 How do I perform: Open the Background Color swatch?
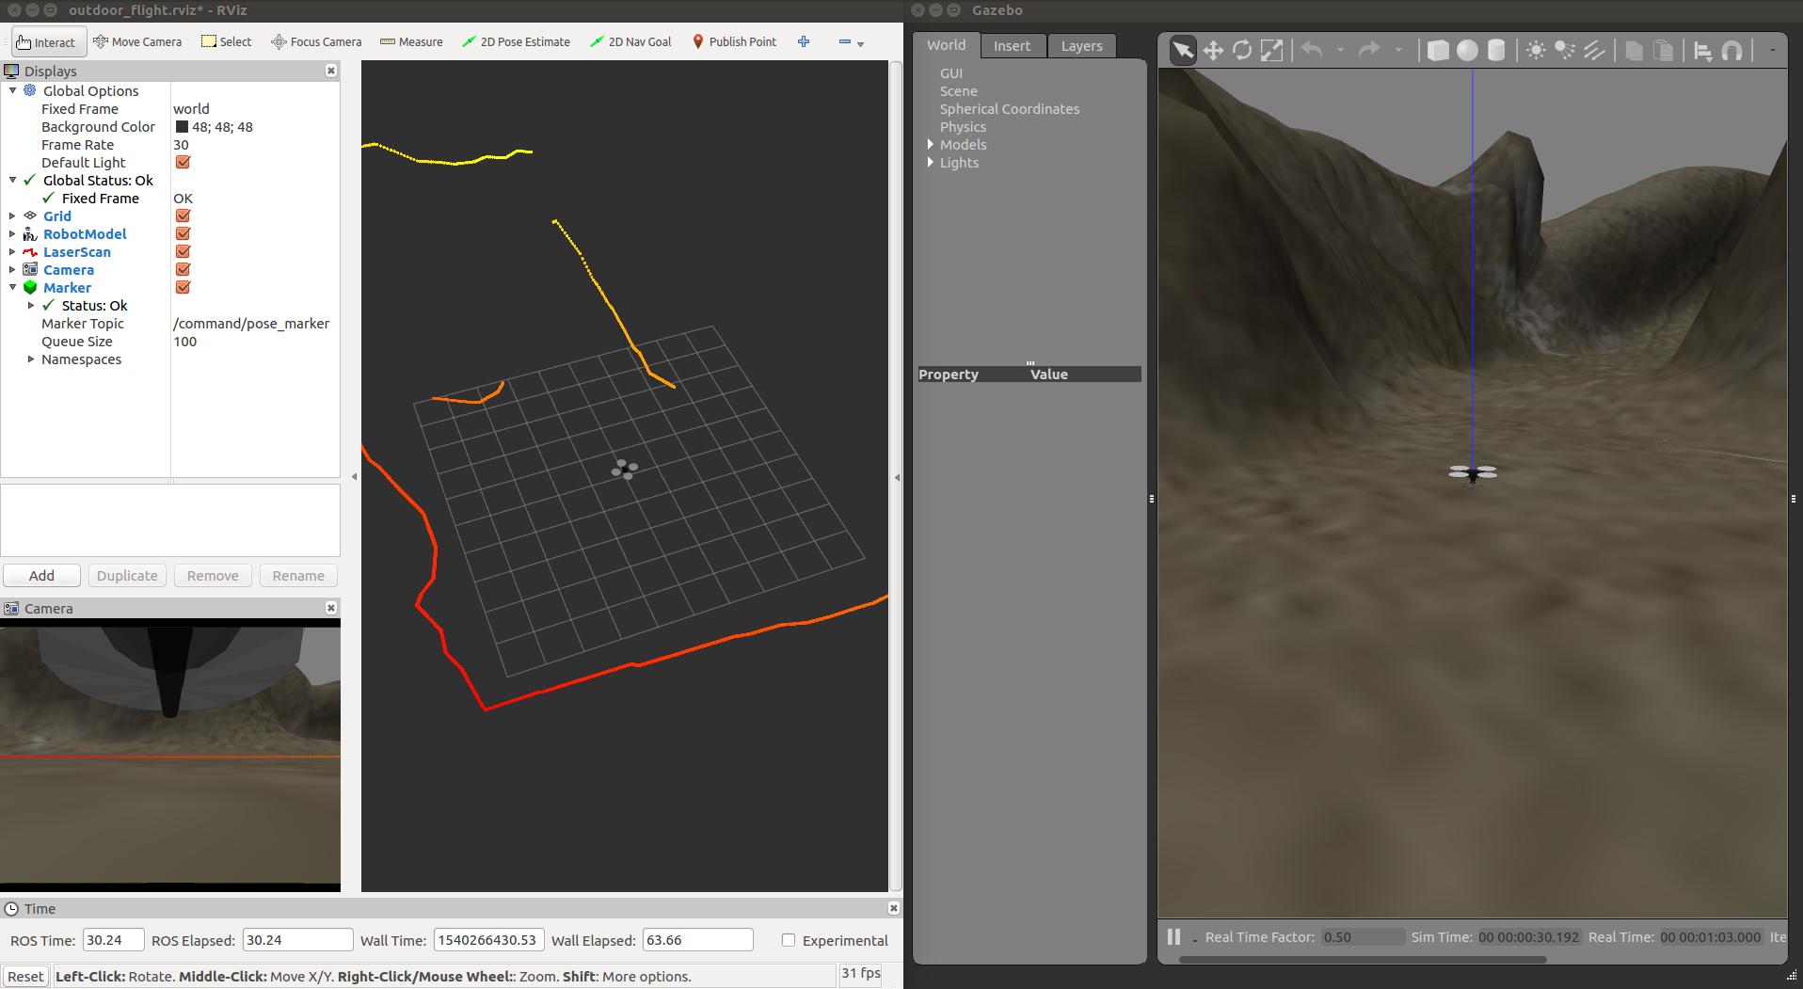click(182, 126)
